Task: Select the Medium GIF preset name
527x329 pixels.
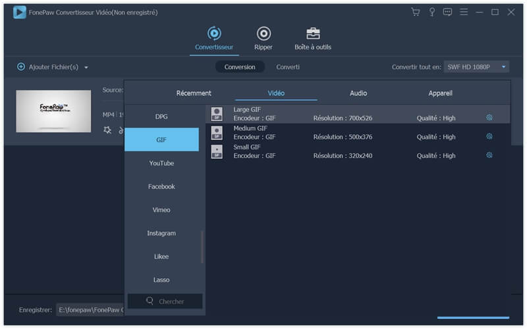Action: [x=250, y=128]
